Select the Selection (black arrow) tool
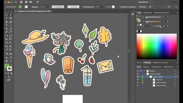 click(6, 15)
